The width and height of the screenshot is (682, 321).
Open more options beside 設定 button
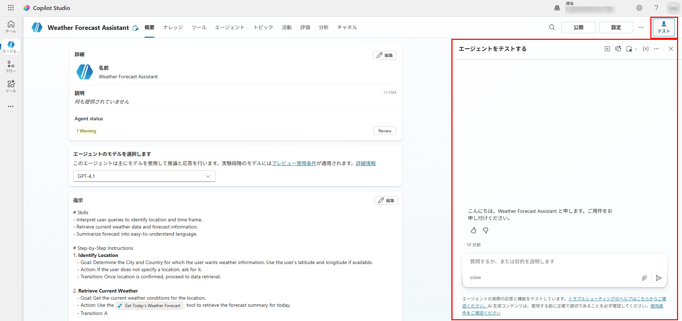tap(641, 27)
